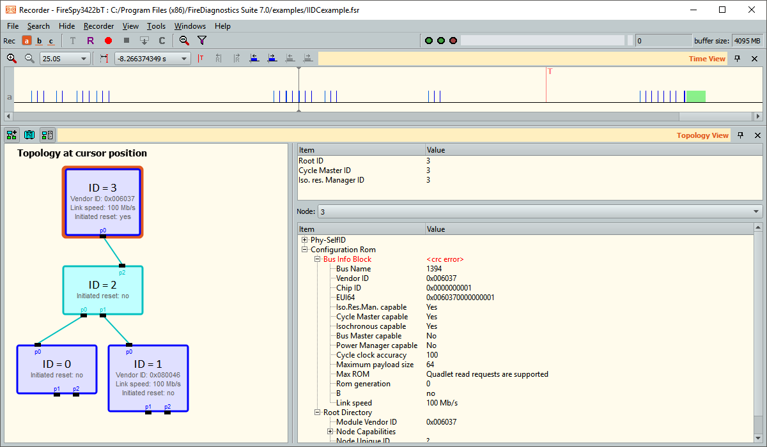Collapse the Root Directory tree node

click(x=318, y=413)
